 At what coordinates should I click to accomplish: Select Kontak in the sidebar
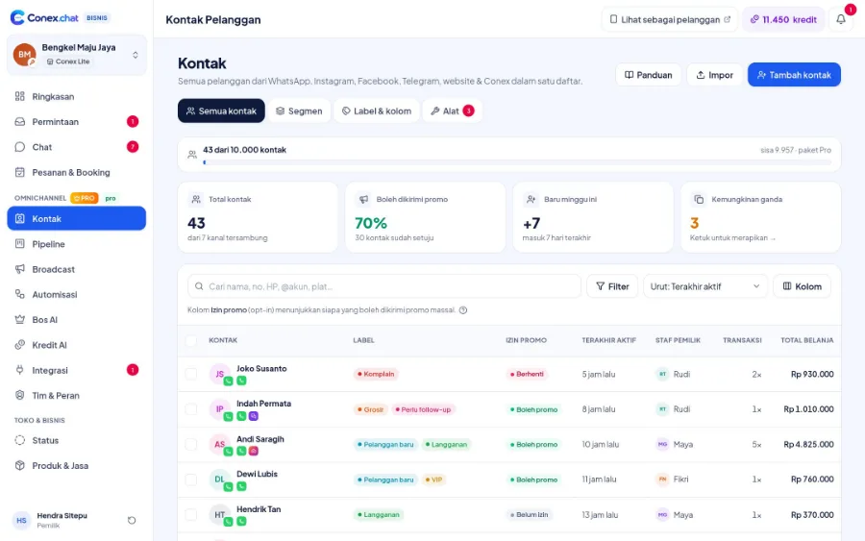tap(77, 218)
